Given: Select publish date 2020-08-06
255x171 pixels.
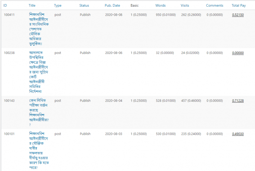Looking at the screenshot, I should click(x=113, y=53).
